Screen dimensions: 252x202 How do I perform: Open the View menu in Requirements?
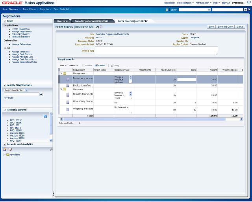pyautogui.click(x=63, y=65)
